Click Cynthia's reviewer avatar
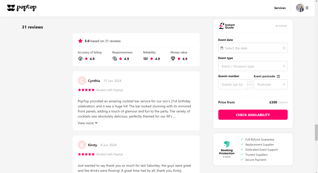 (x=82, y=81)
